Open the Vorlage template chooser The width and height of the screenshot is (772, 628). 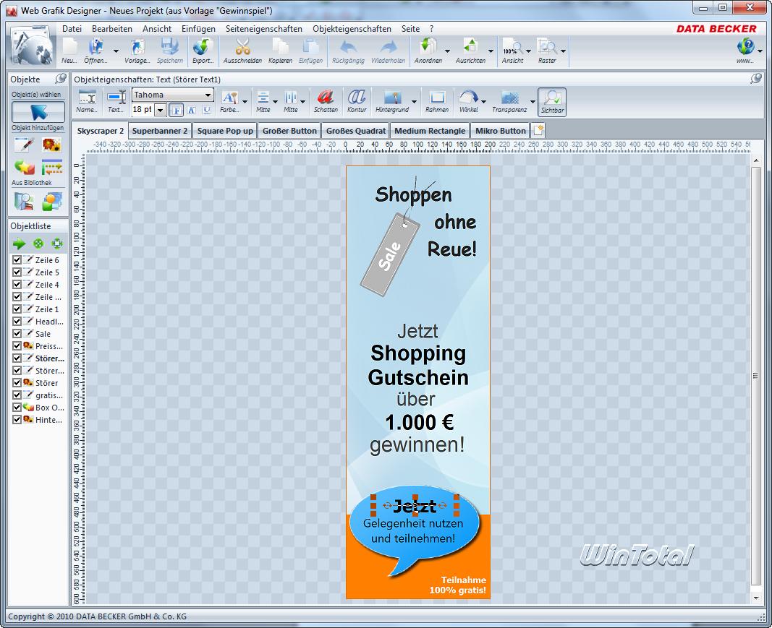(x=137, y=51)
